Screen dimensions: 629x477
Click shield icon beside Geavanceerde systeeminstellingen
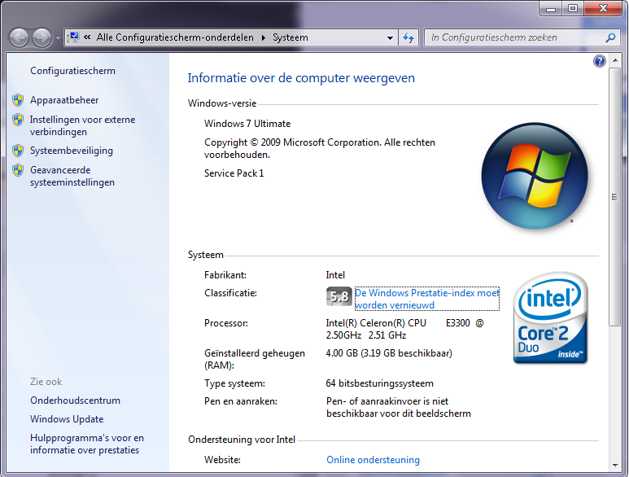pyautogui.click(x=18, y=170)
